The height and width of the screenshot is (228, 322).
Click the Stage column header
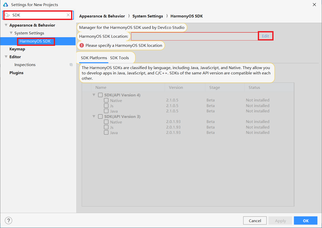coord(215,88)
